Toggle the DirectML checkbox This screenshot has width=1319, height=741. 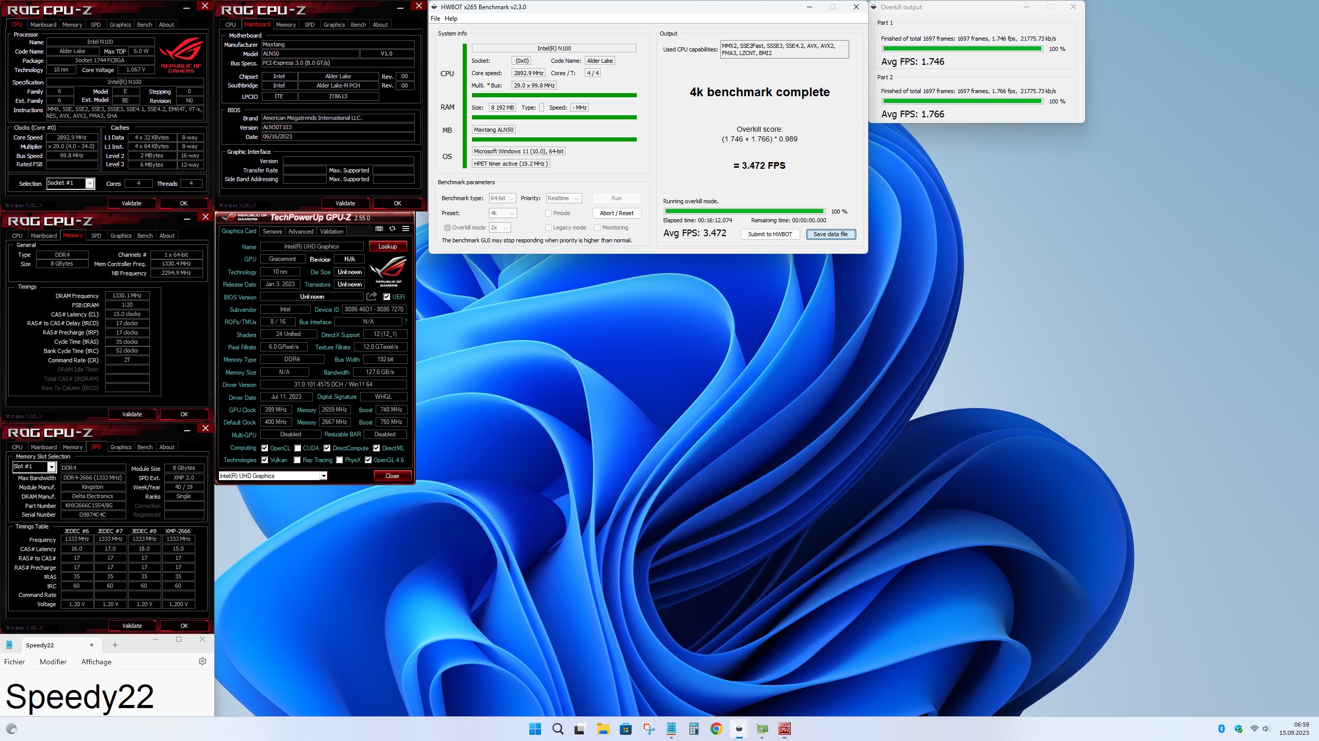376,448
